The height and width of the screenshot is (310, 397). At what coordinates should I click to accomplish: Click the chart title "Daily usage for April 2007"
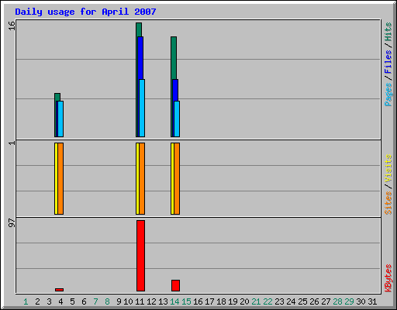pos(85,12)
